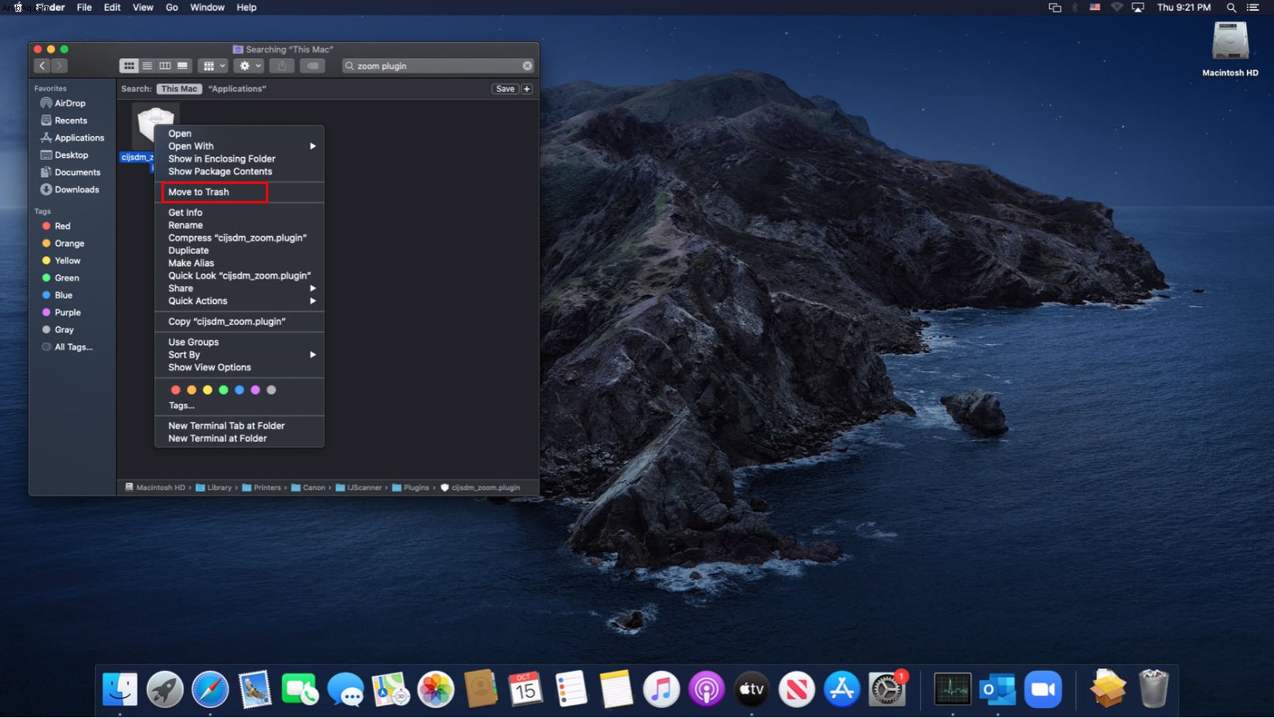Open the Trash in the Dock
This screenshot has height=718, width=1274.
tap(1153, 689)
